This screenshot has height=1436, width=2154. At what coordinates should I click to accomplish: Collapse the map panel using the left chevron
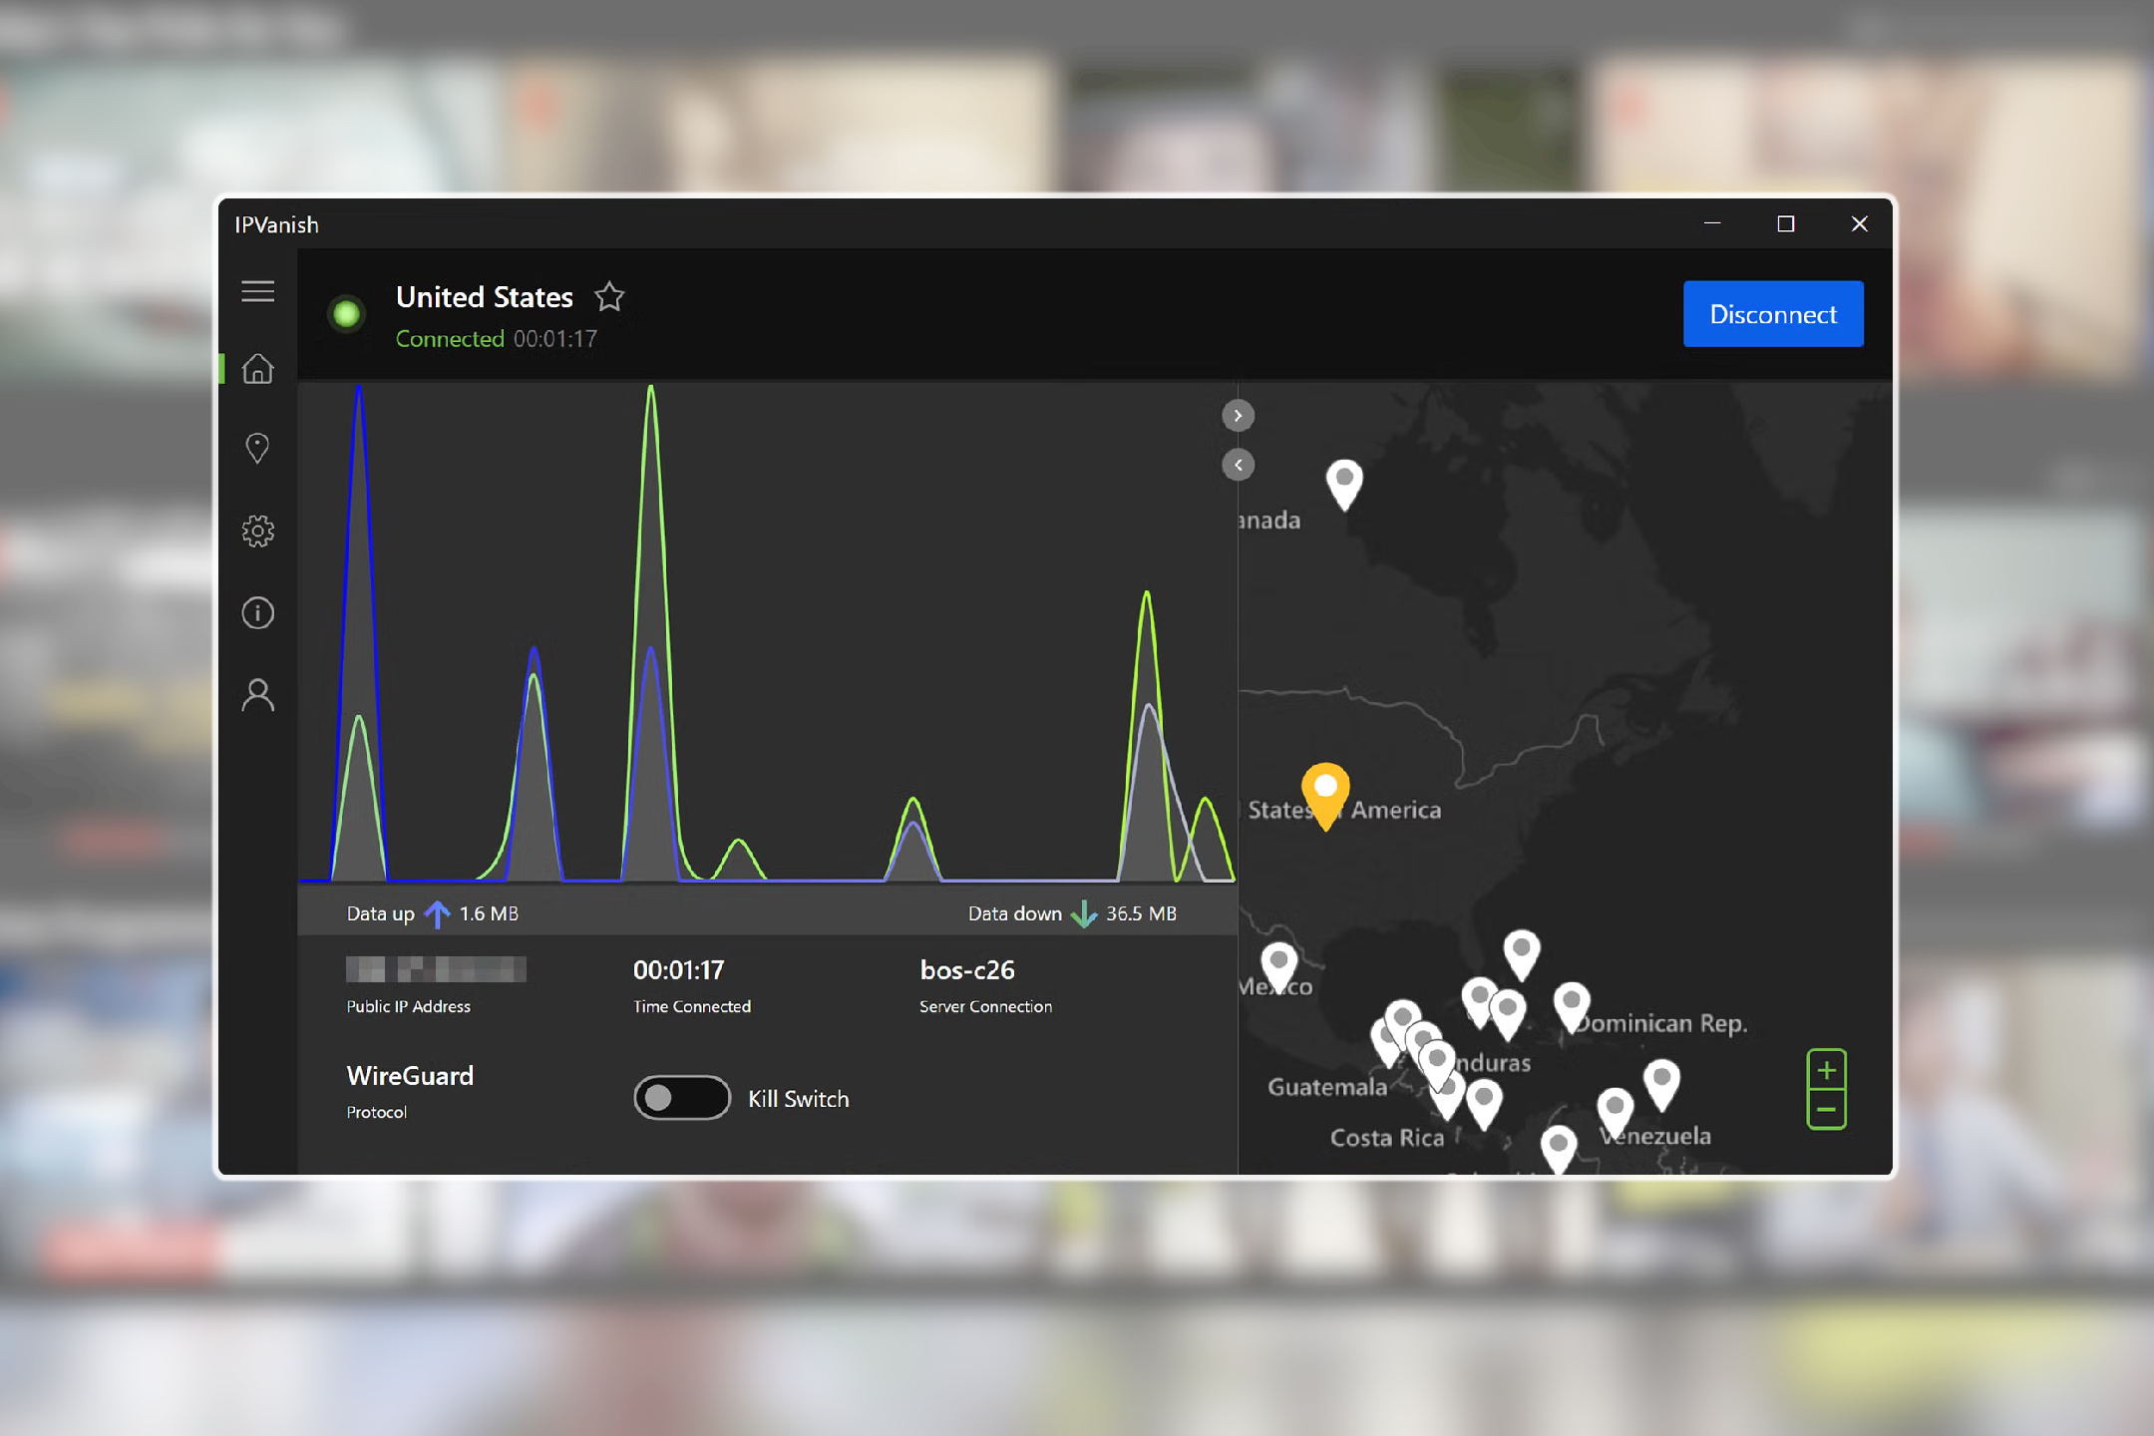click(1238, 465)
